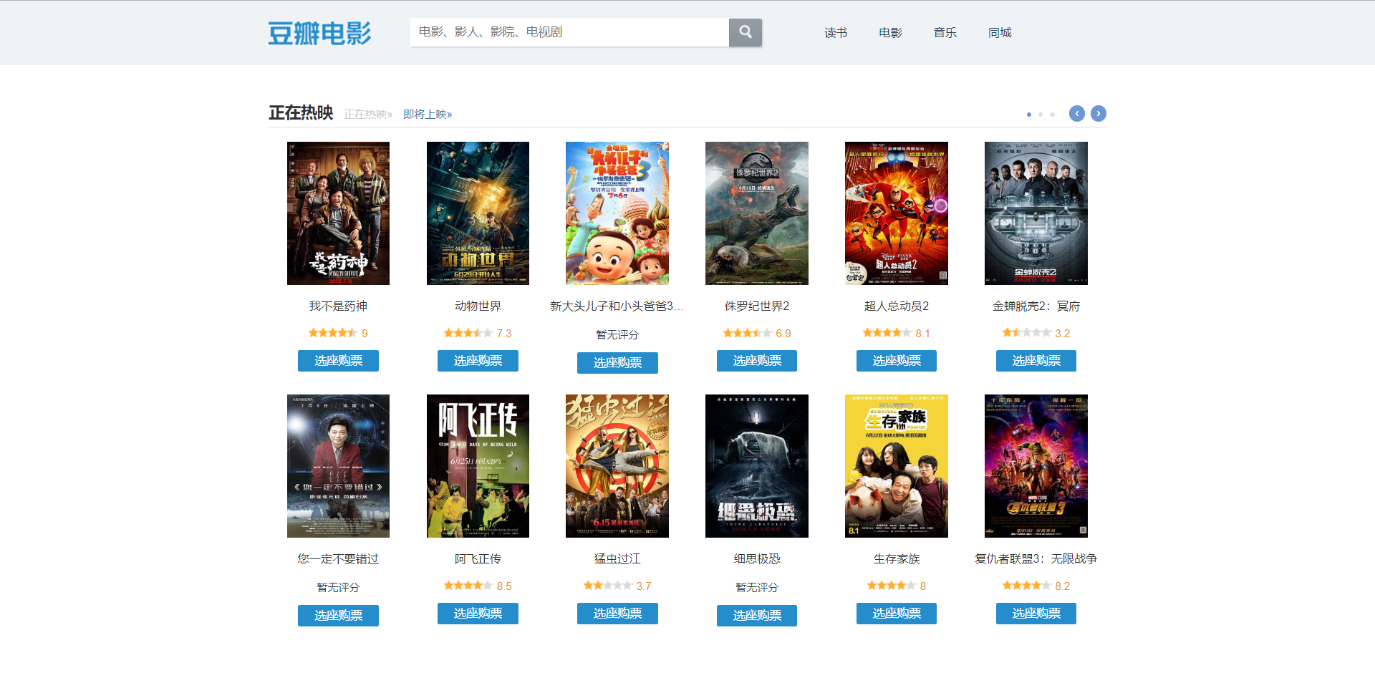Click the title link 金蝉脱壳2：冥府
Screen dimensions: 1375x678
click(x=1036, y=306)
